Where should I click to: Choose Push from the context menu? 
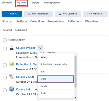pos(56,93)
